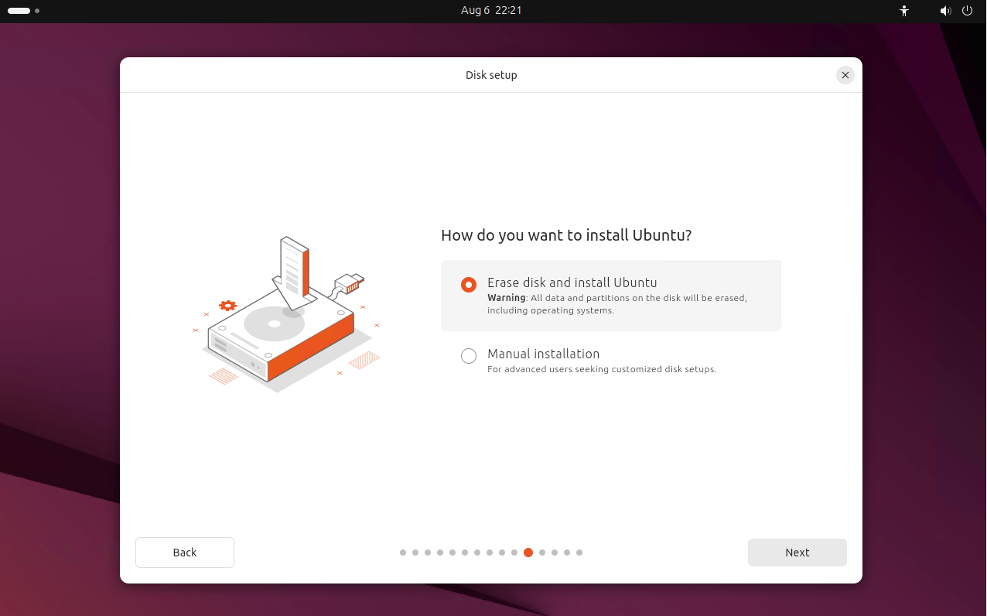Click the Activities workspace indicator
Image resolution: width=987 pixels, height=616 pixels.
coord(23,11)
